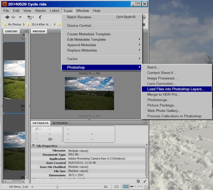Choose Contact Sheet II...

(x=177, y=73)
